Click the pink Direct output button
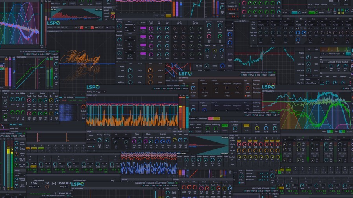This screenshot has height=198, width=353. pos(211,119)
